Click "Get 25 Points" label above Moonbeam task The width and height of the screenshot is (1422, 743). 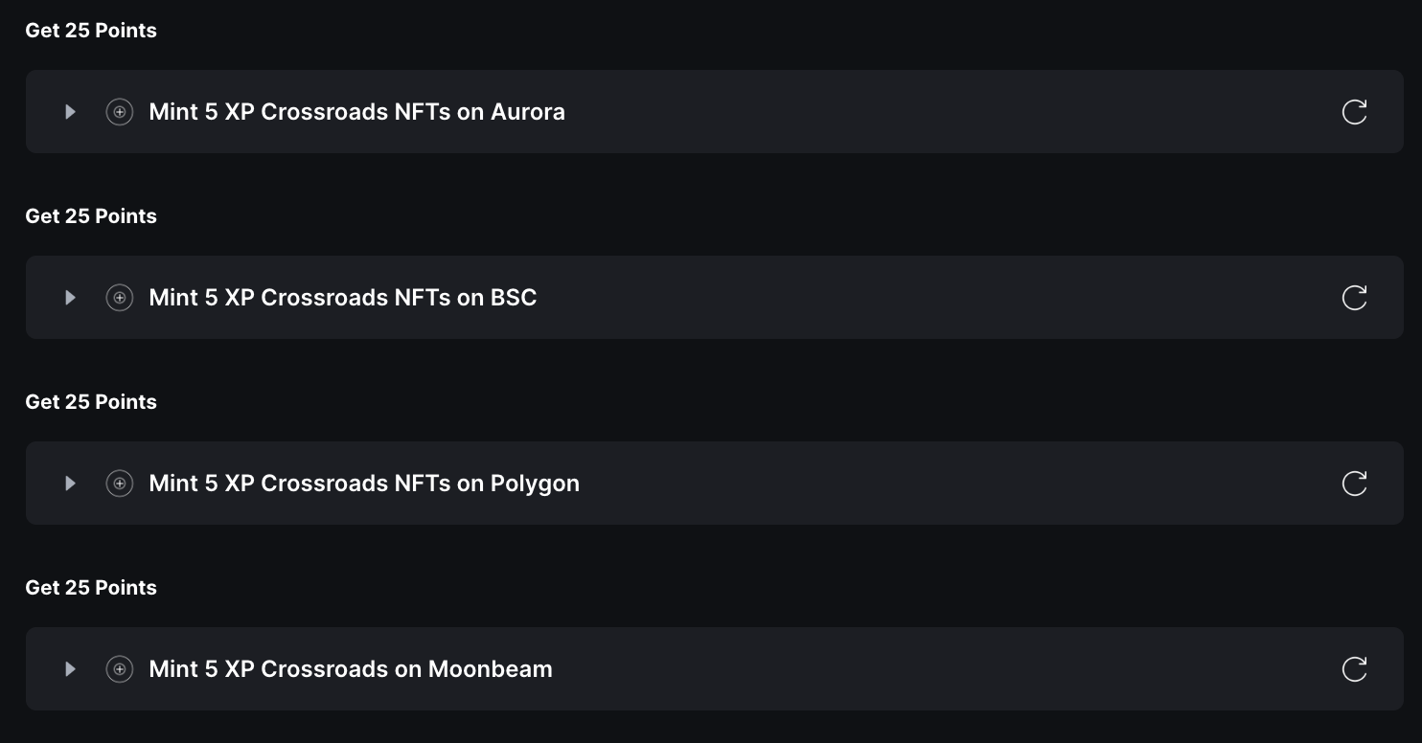(91, 588)
